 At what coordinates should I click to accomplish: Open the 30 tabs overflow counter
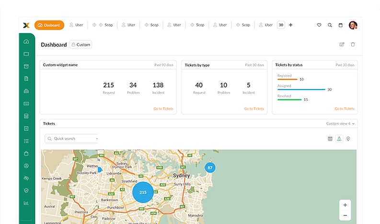point(281,25)
